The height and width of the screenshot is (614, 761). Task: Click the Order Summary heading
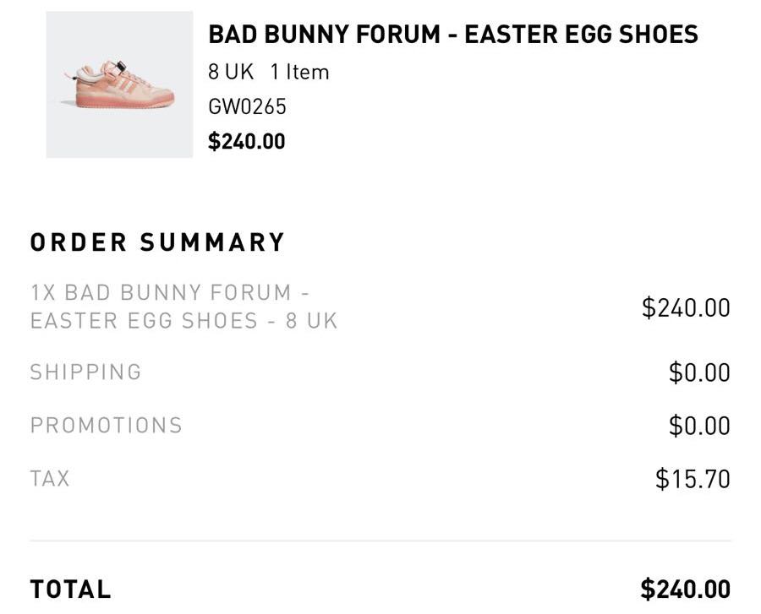coord(157,242)
